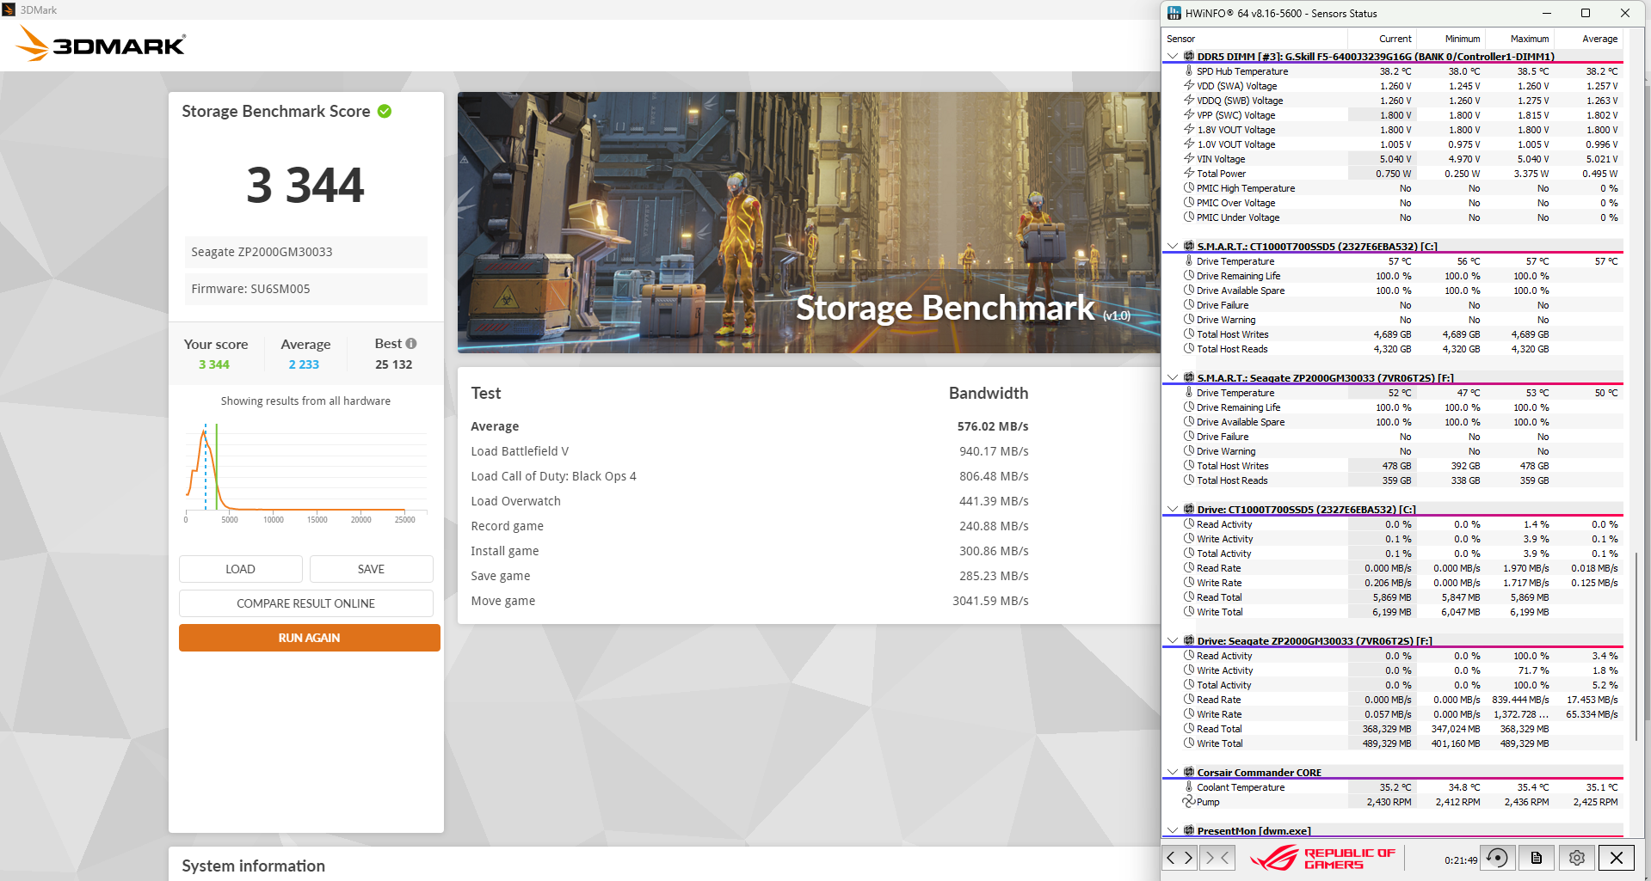
Task: Collapse S.M.A.R.T. CT1000T700SSD5 group
Action: [x=1172, y=247]
